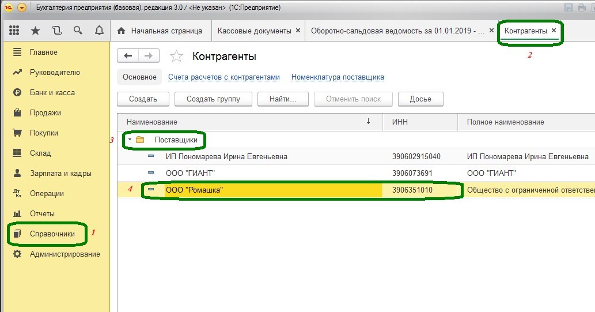Click the Создать button
Screen dimensions: 595x312
click(x=143, y=99)
